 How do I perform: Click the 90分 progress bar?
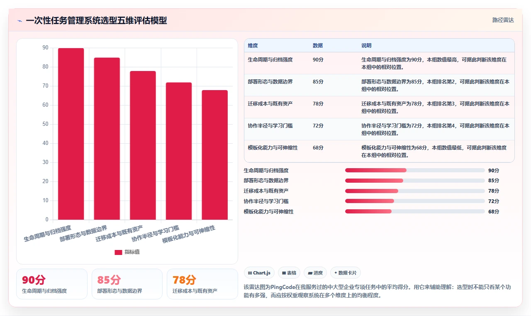click(x=415, y=170)
